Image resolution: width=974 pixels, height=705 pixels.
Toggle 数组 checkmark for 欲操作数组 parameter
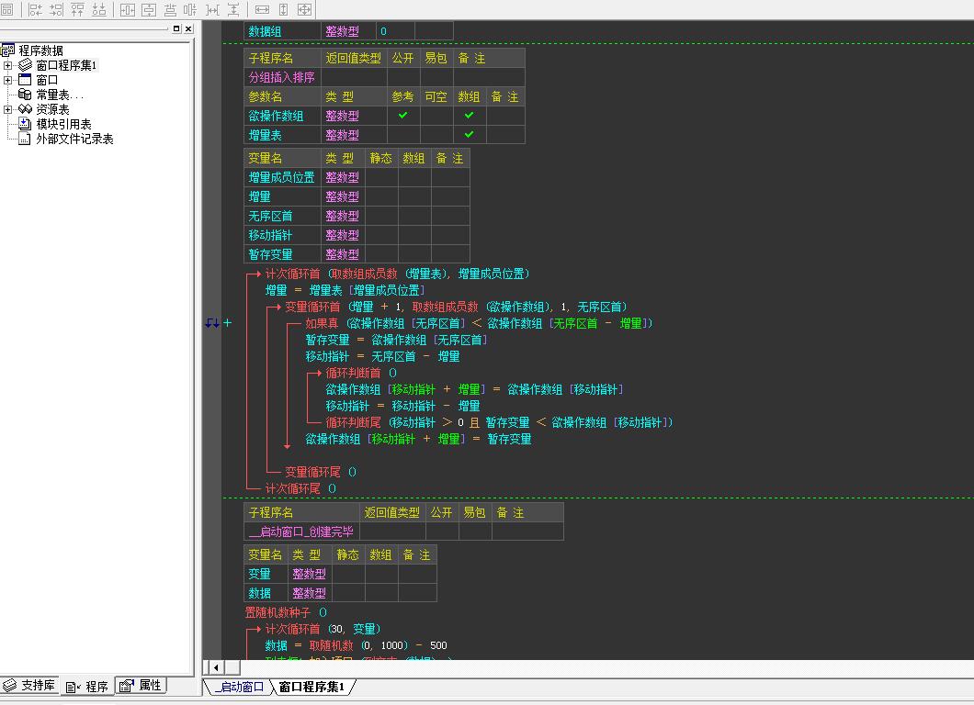[x=469, y=116]
